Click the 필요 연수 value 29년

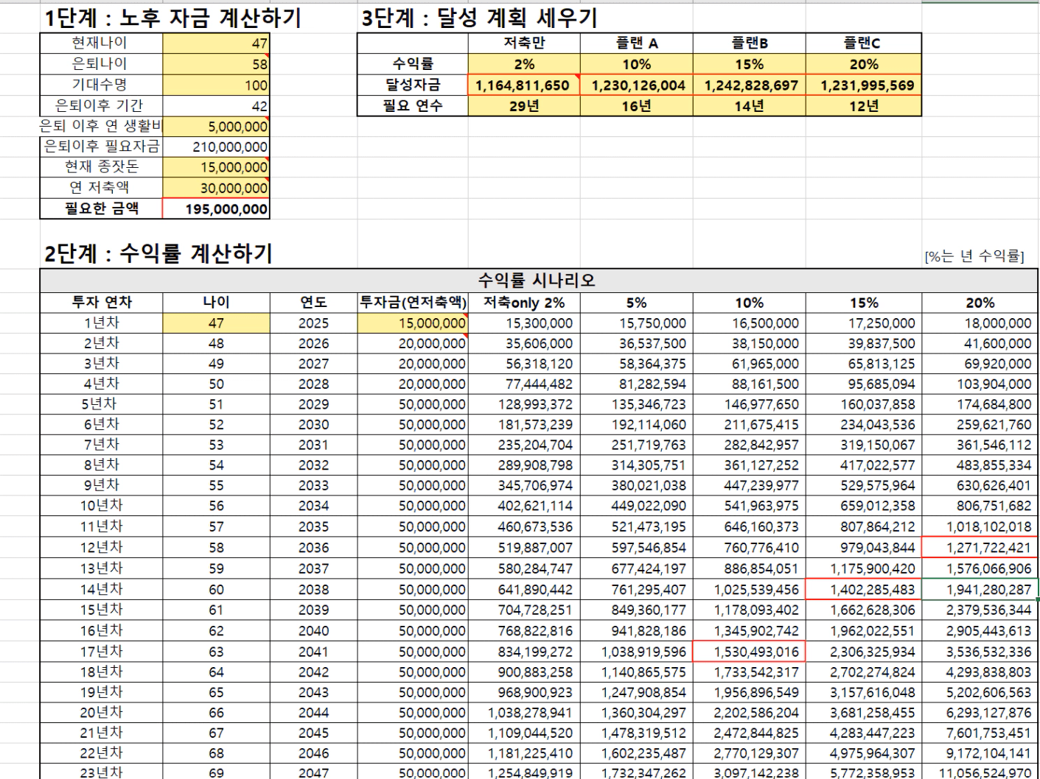[x=524, y=106]
